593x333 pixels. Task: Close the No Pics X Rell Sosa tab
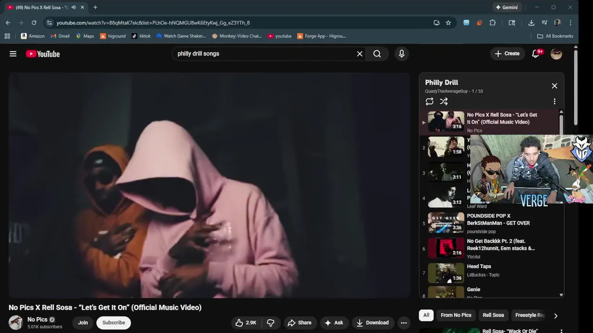[x=82, y=7]
